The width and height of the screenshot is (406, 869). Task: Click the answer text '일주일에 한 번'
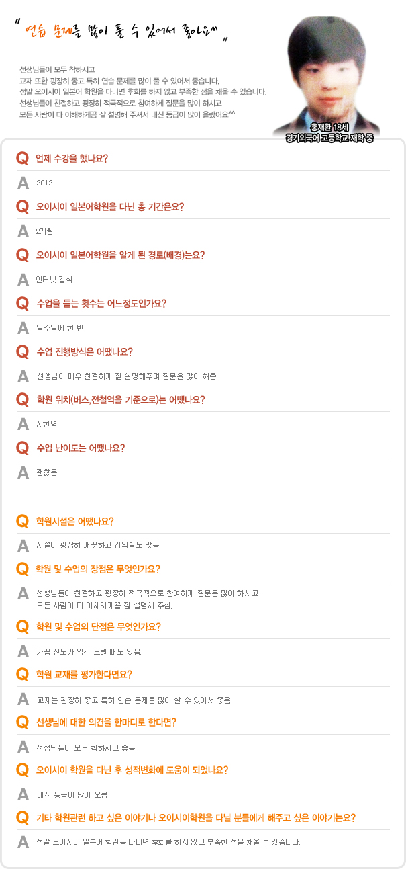tap(60, 327)
